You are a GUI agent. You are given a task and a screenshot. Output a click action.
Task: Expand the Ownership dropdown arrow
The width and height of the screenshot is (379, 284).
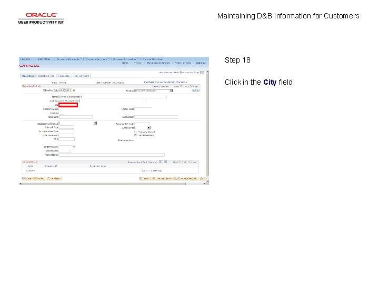pyautogui.click(x=148, y=128)
